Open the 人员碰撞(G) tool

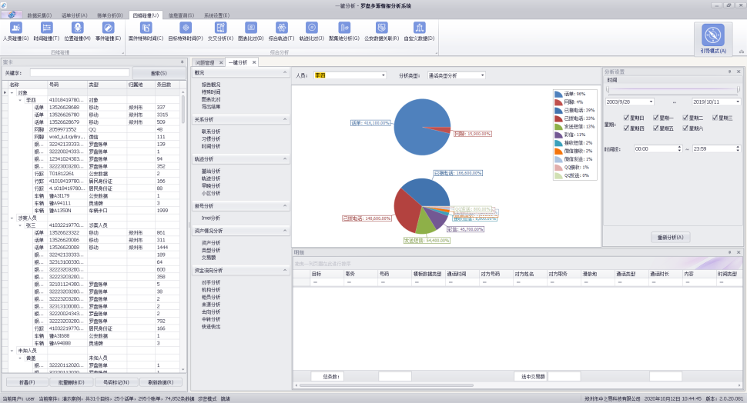coord(15,32)
